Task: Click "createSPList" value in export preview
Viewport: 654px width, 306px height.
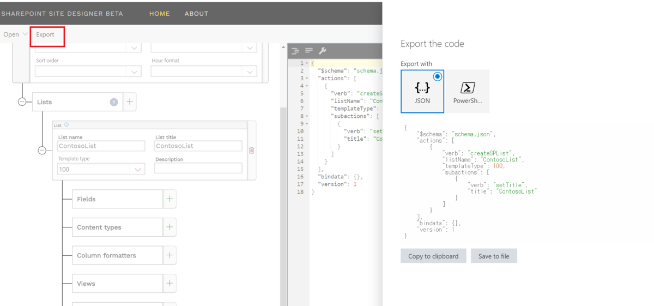Action: click(491, 153)
